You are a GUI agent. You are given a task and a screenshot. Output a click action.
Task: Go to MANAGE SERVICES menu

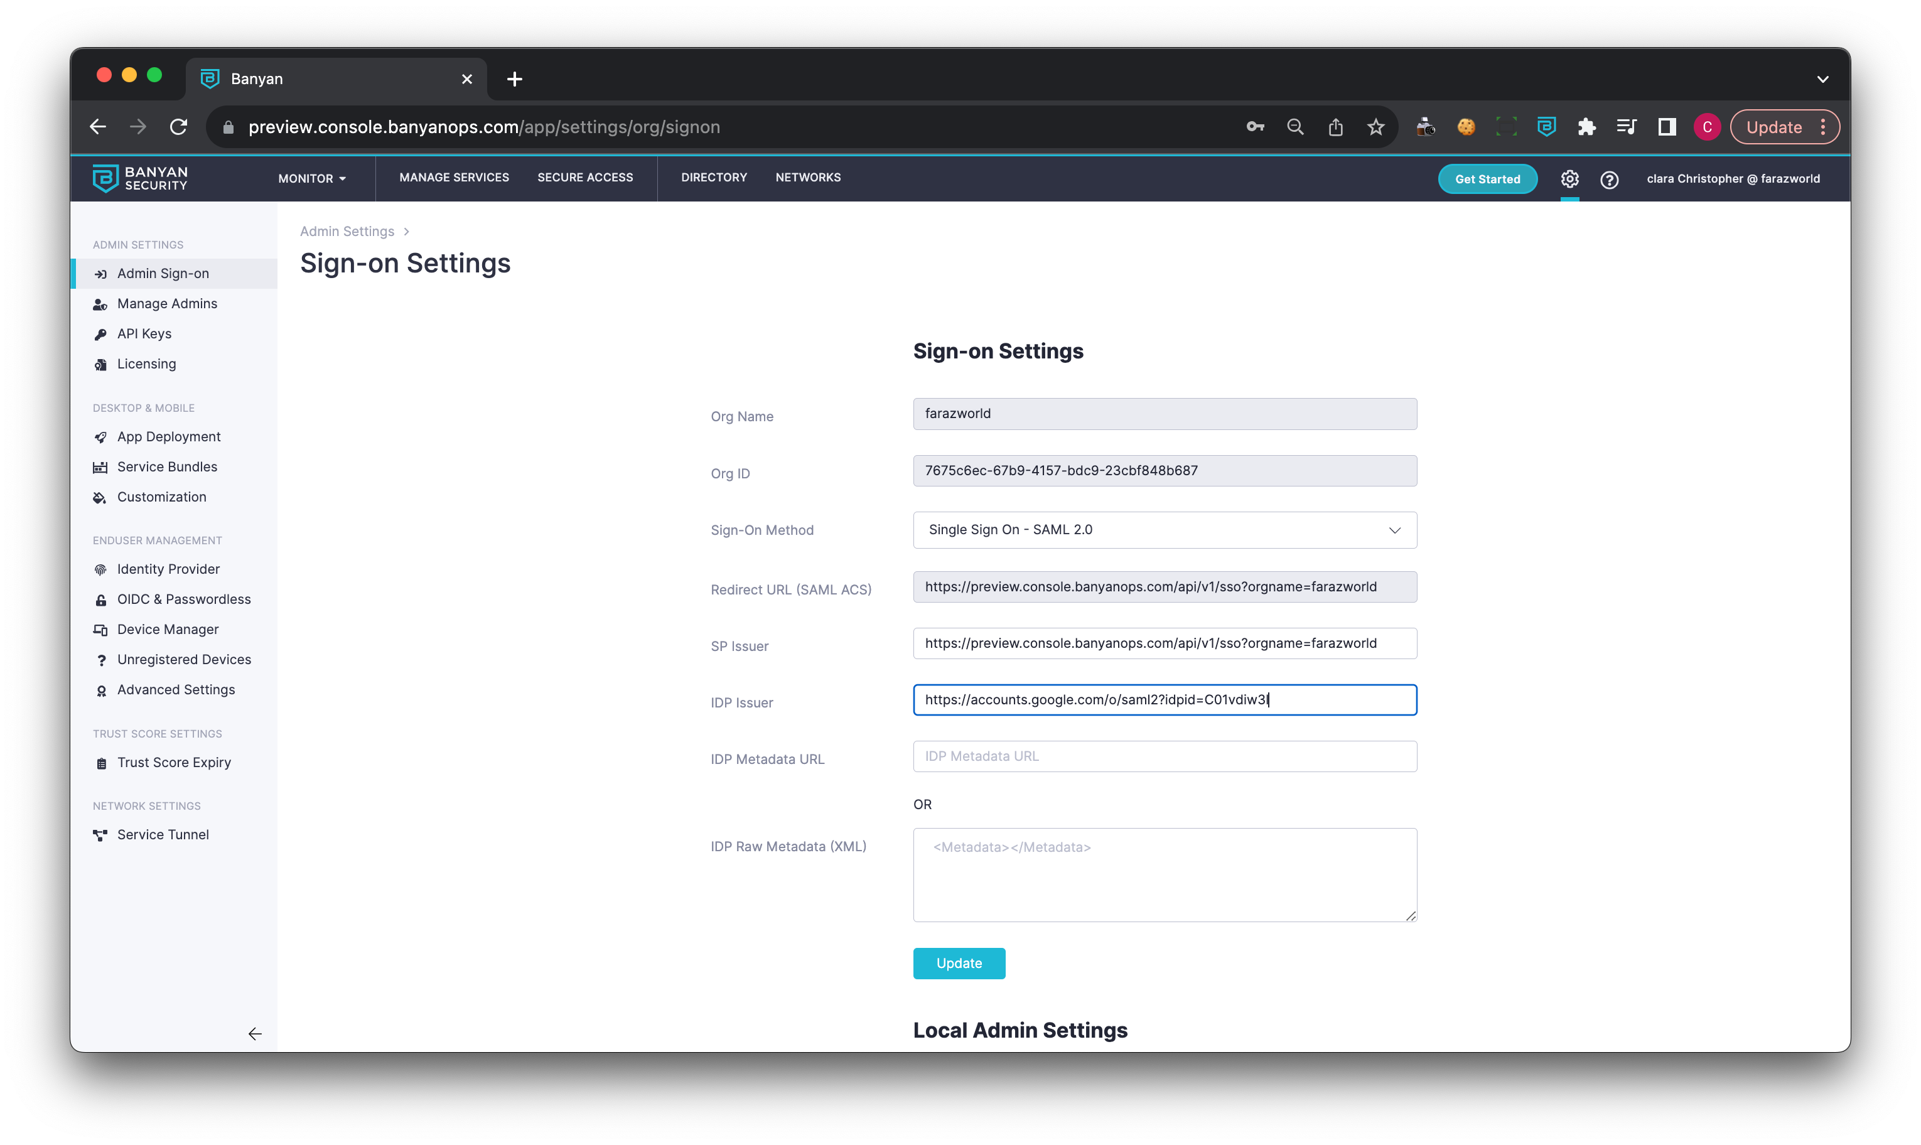click(454, 178)
